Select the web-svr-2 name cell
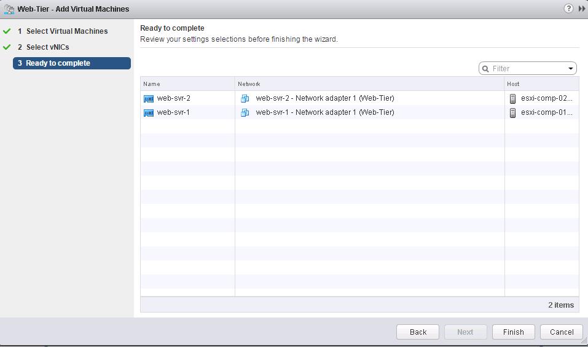588x347 pixels. coord(187,98)
